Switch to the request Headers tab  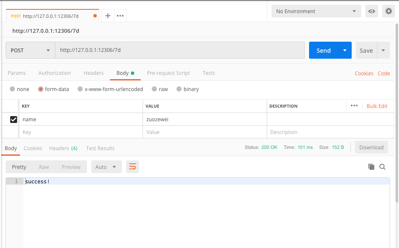point(93,73)
